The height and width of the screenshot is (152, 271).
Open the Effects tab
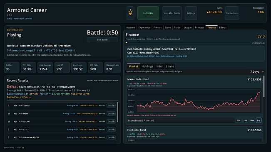pyautogui.click(x=223, y=27)
